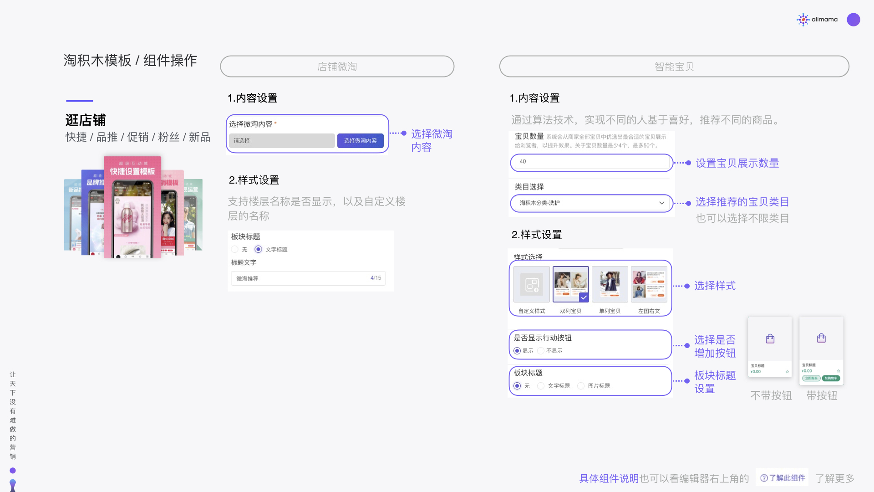Select the 不显示 radio for action button
Viewport: 874px width, 492px height.
[x=540, y=351]
